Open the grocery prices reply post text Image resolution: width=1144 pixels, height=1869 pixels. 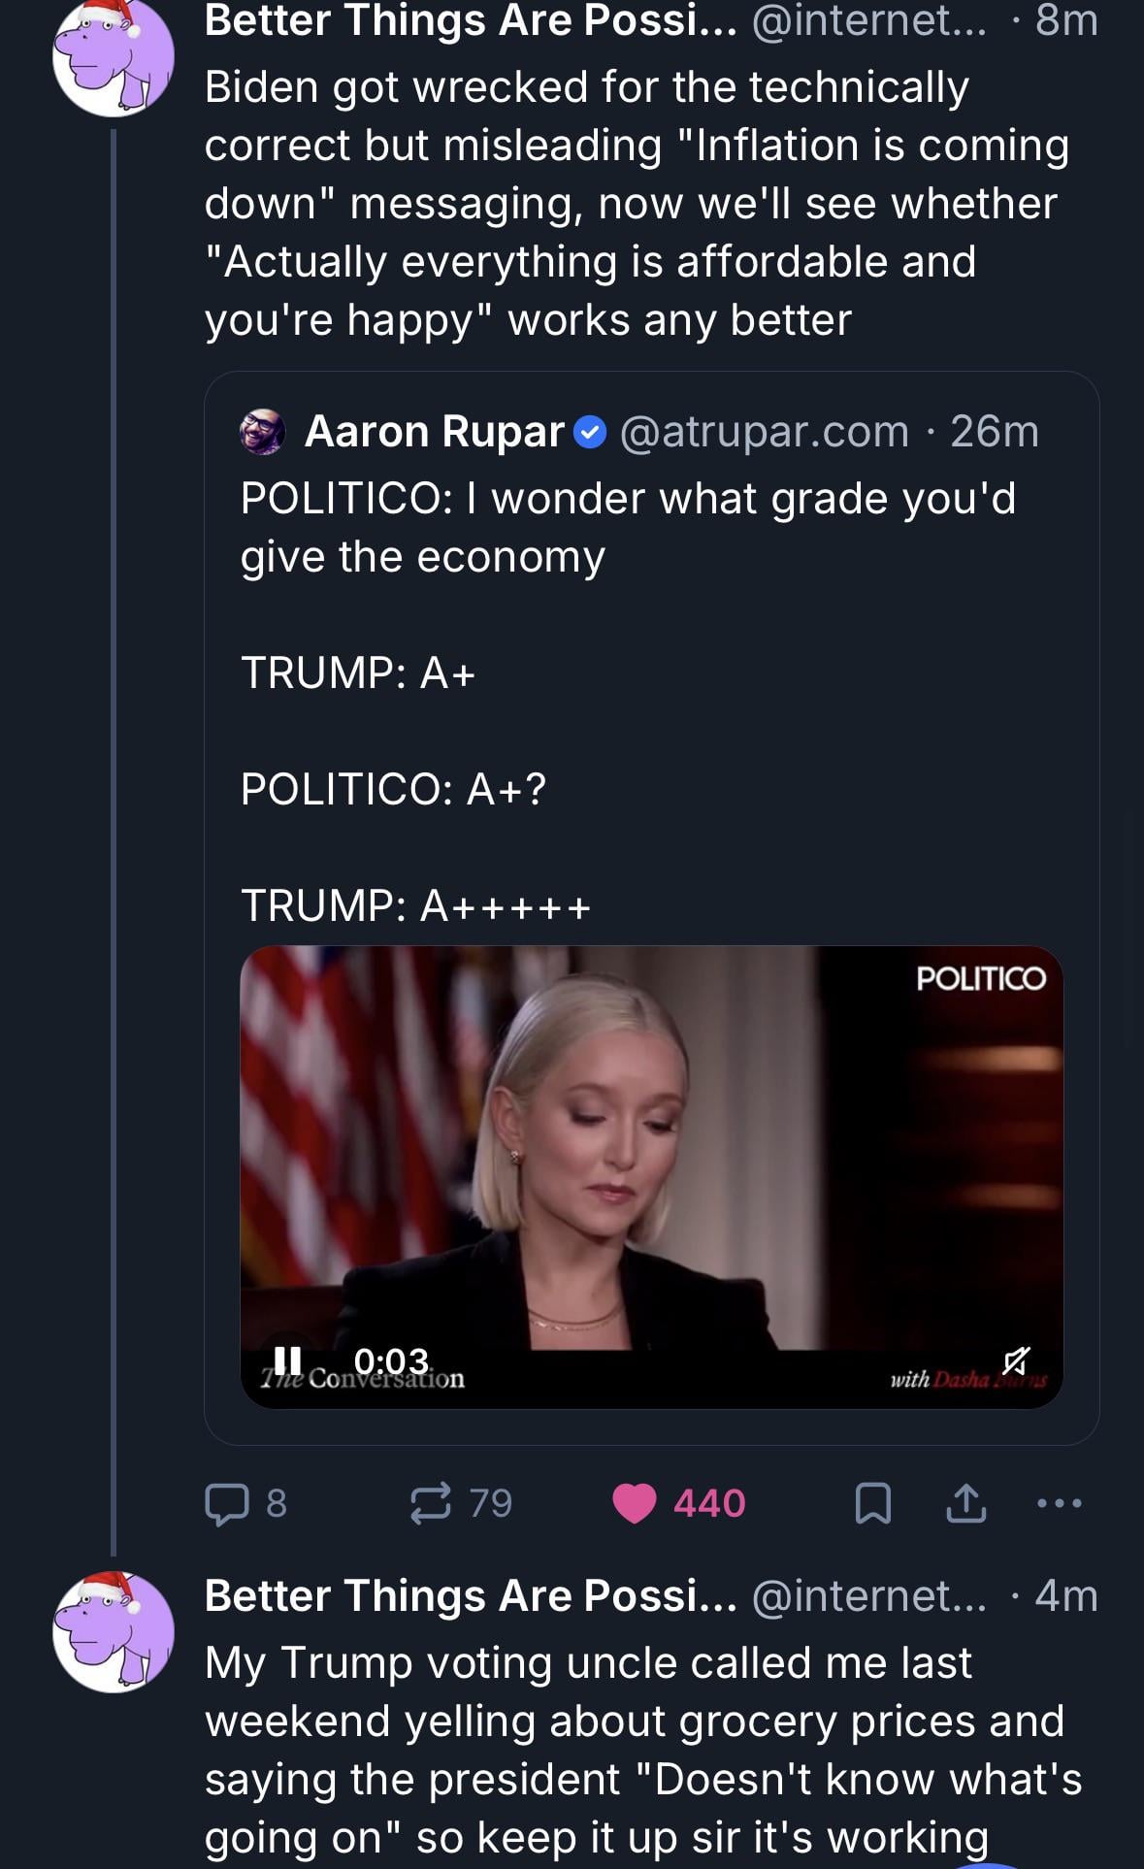pyautogui.click(x=640, y=1750)
